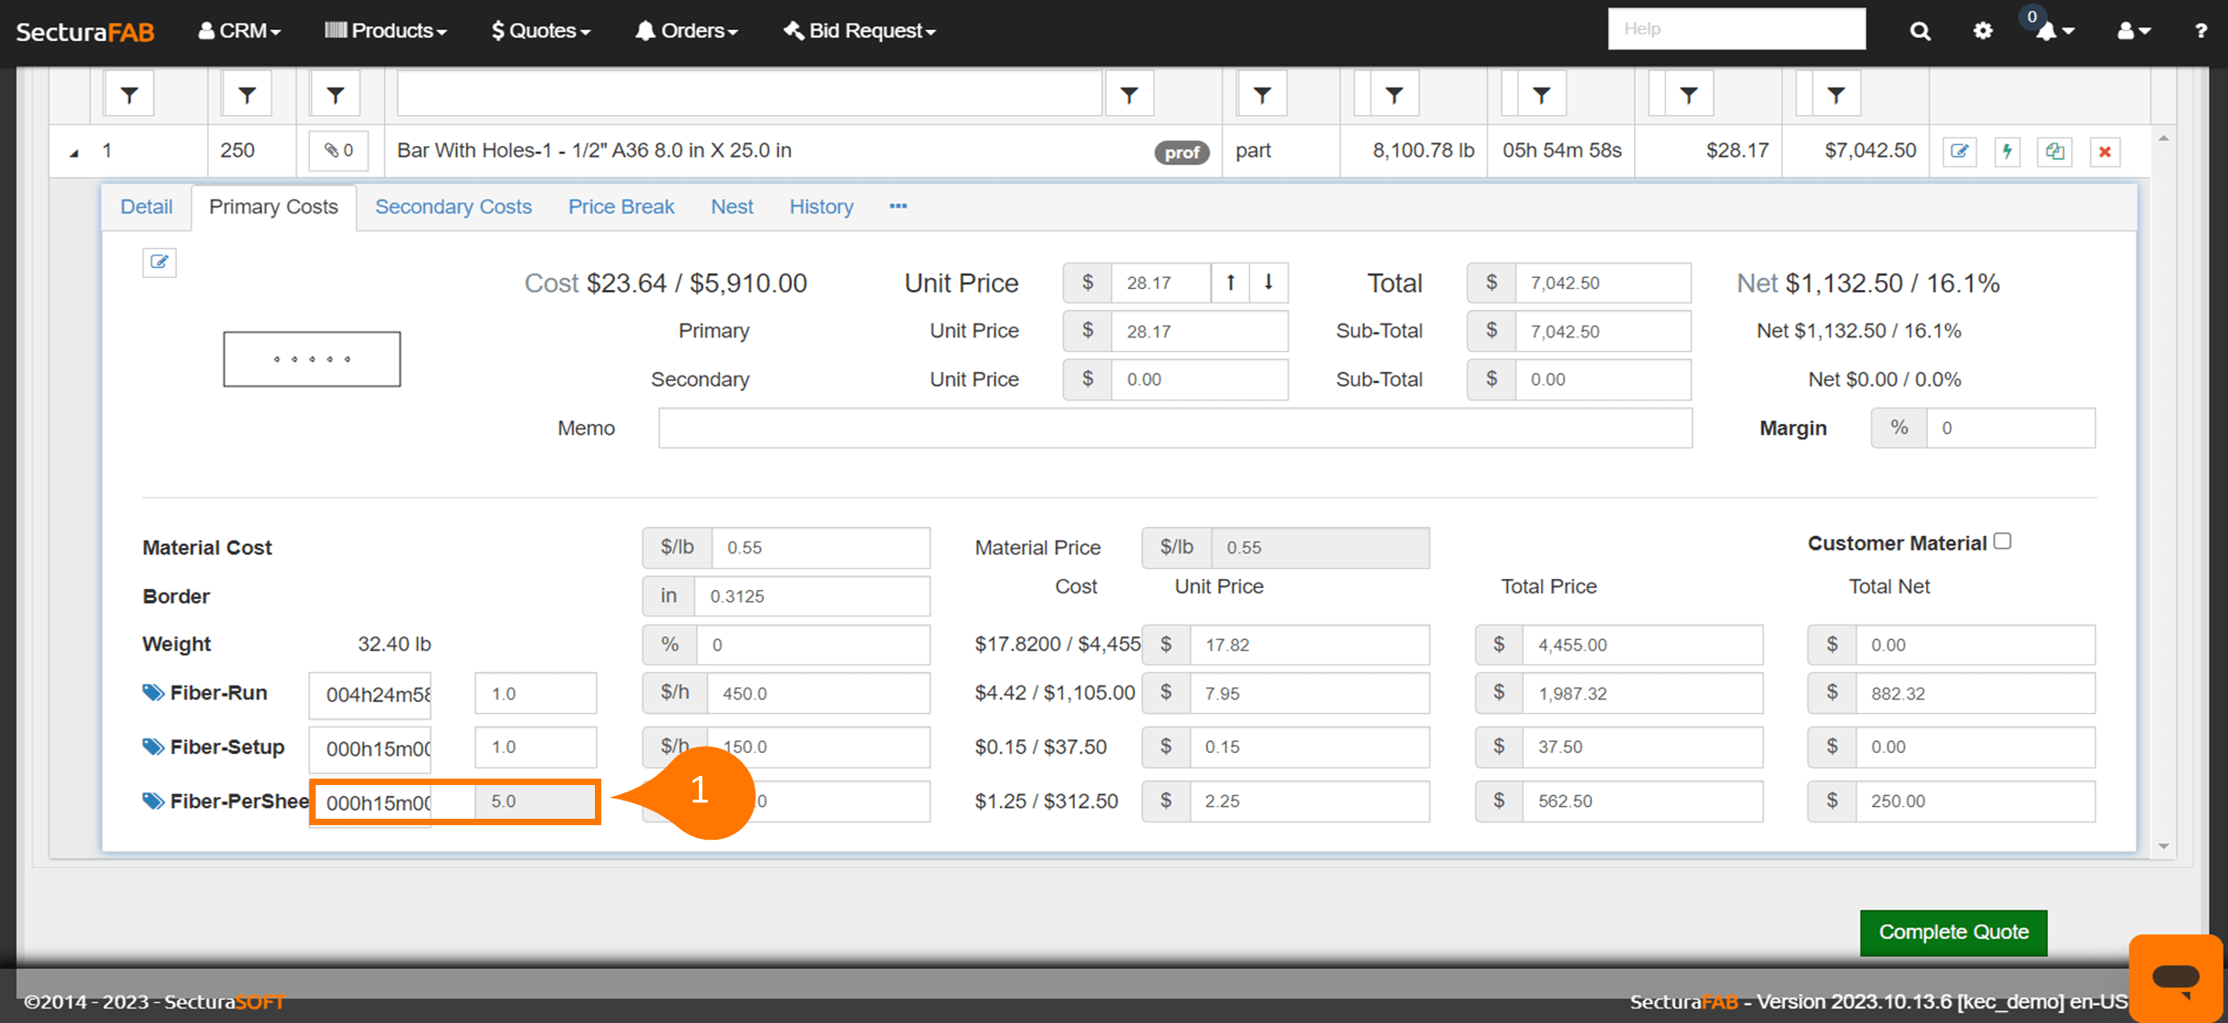
Task: Click the lightning bolt quick-action icon
Action: [2007, 151]
